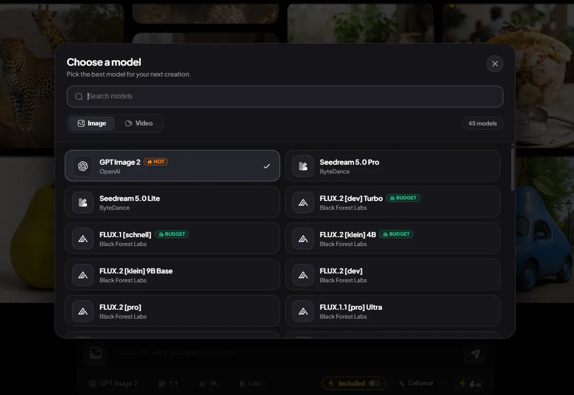The image size is (574, 395).
Task: Choose FLUX.1.1 [pro] Ultra model
Action: tap(392, 311)
